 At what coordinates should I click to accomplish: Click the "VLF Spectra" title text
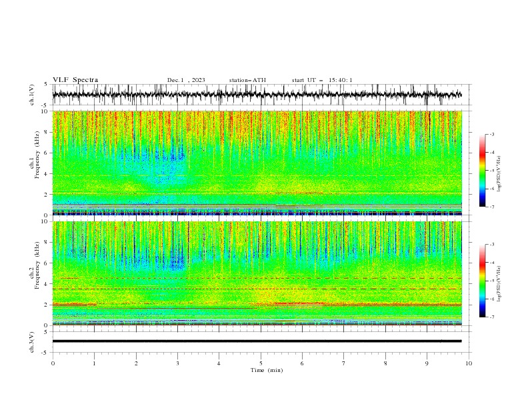[x=75, y=80]
